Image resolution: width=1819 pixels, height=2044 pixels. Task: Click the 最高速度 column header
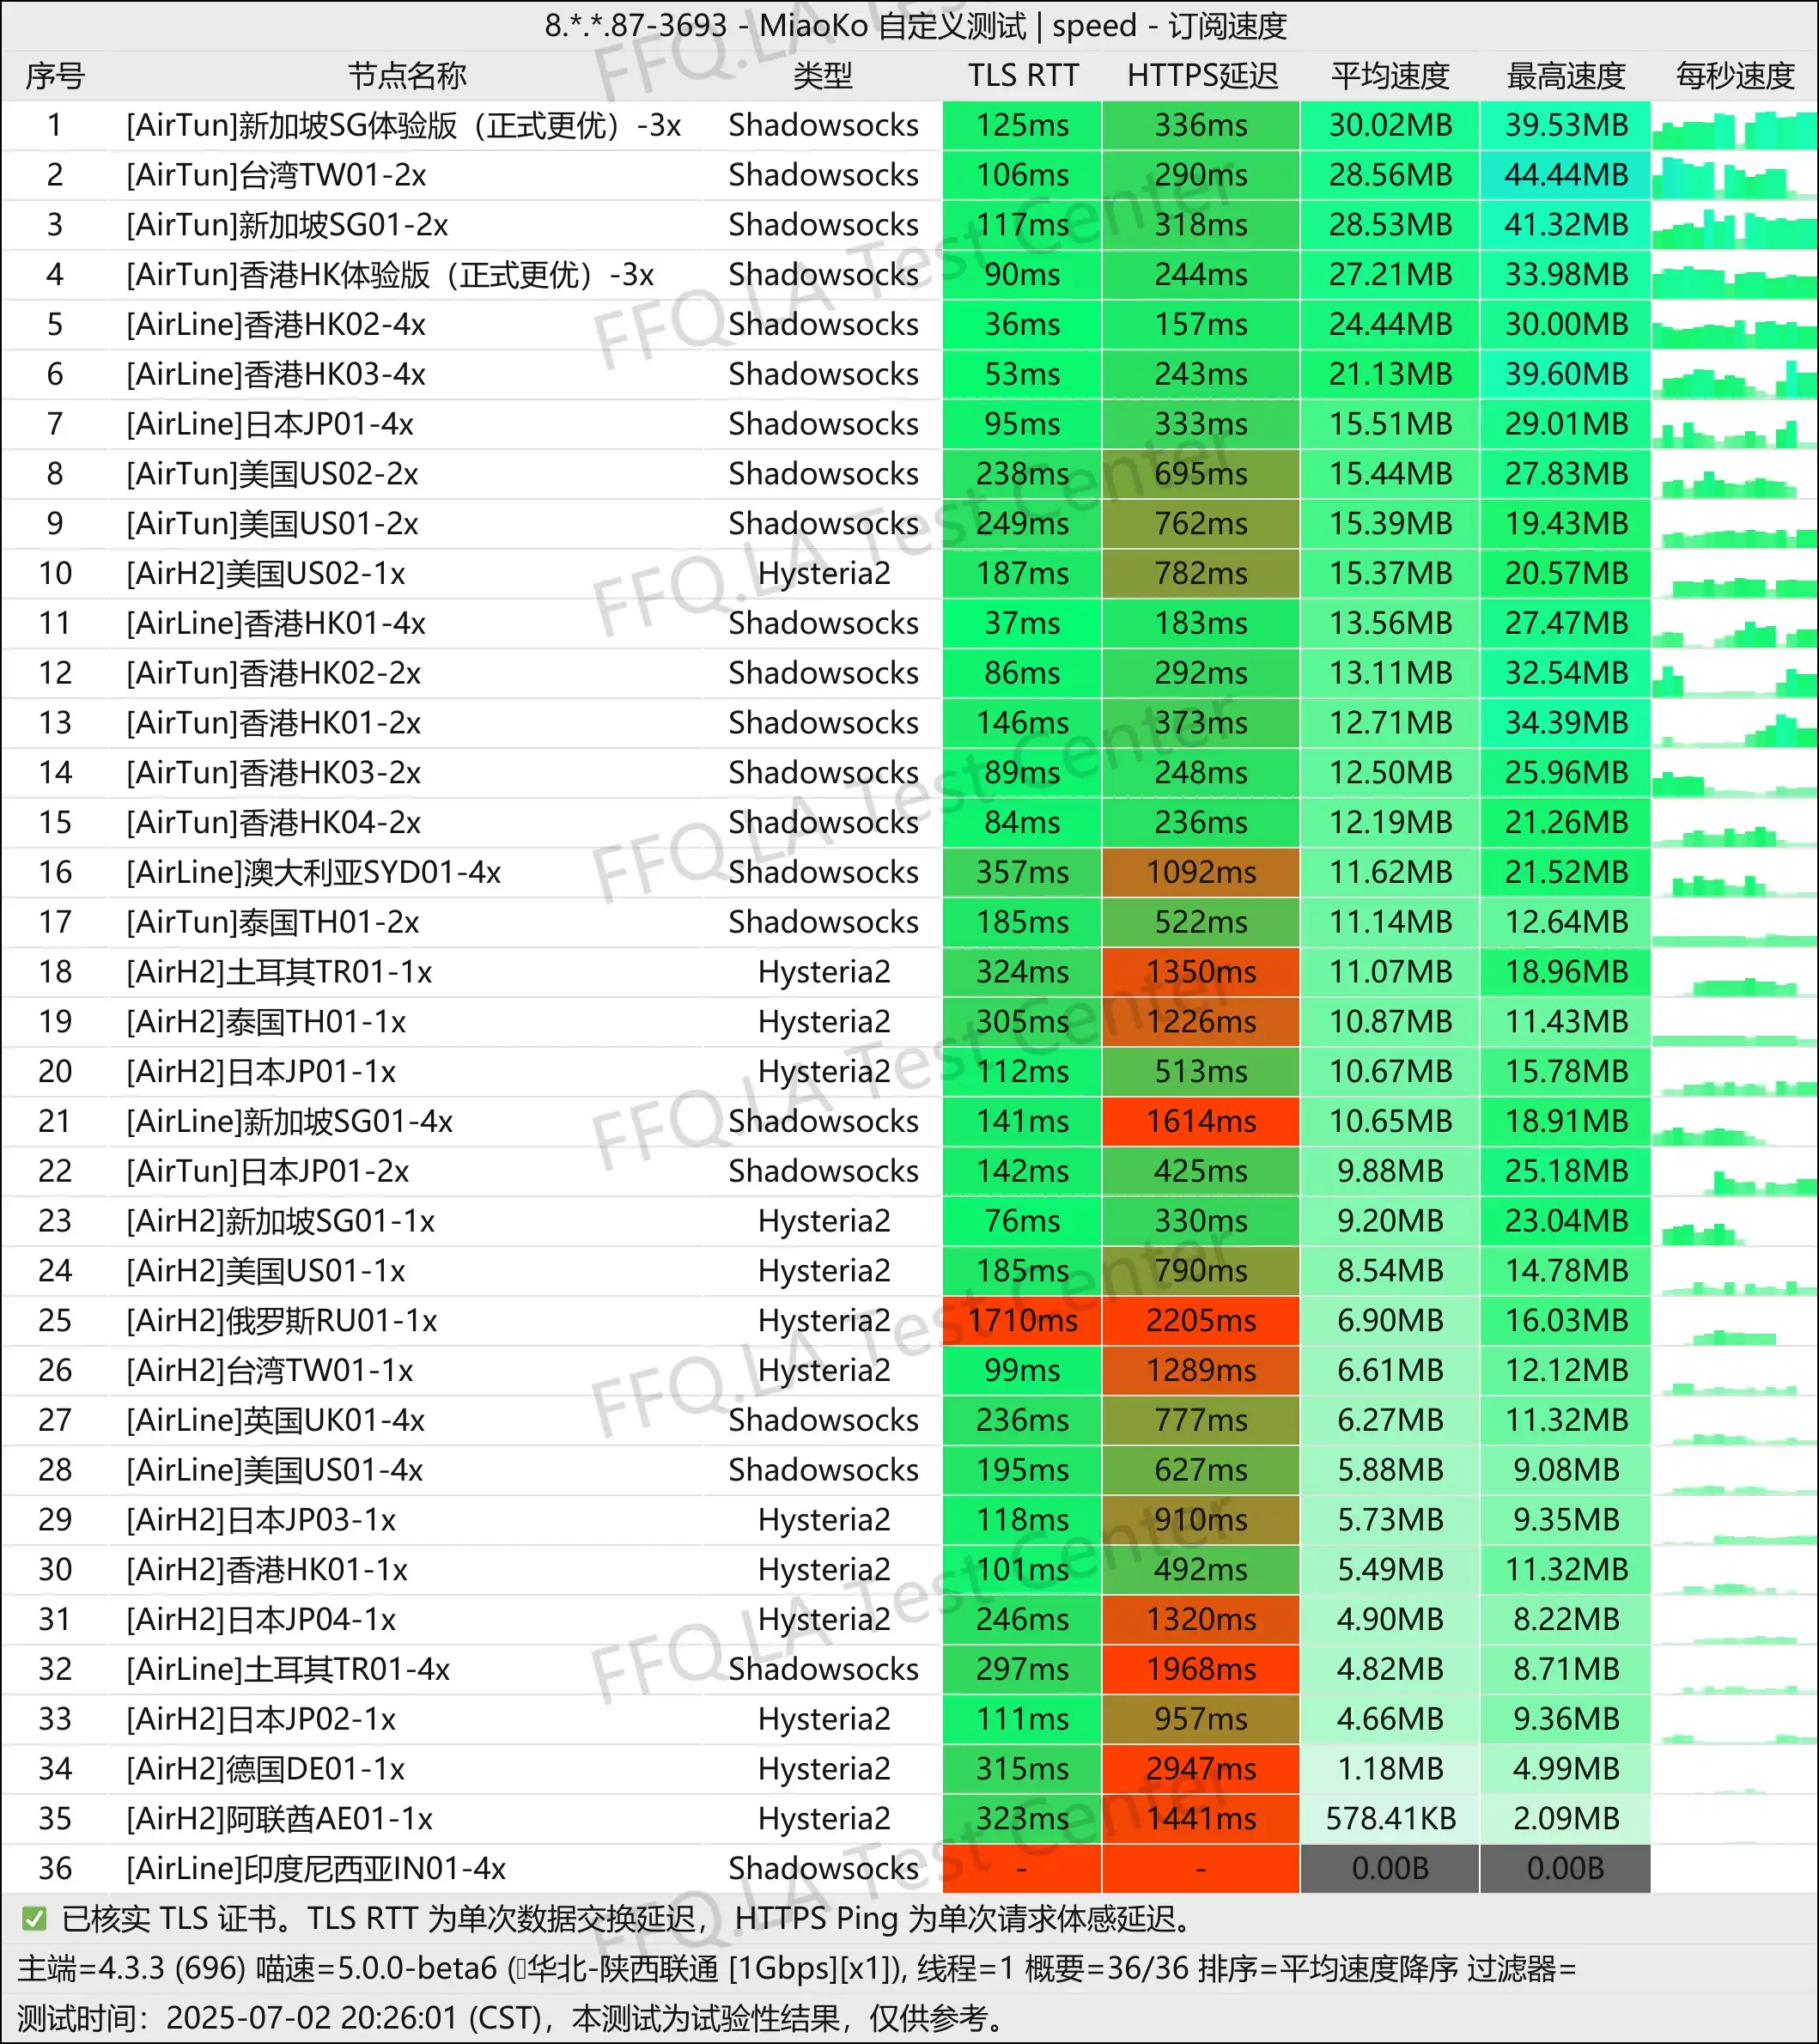(x=1566, y=75)
